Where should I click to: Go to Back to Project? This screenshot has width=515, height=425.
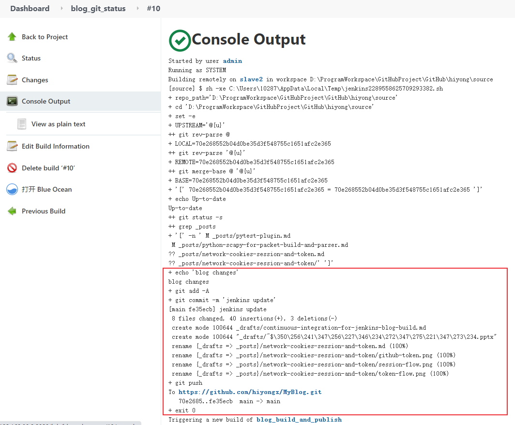coord(45,37)
